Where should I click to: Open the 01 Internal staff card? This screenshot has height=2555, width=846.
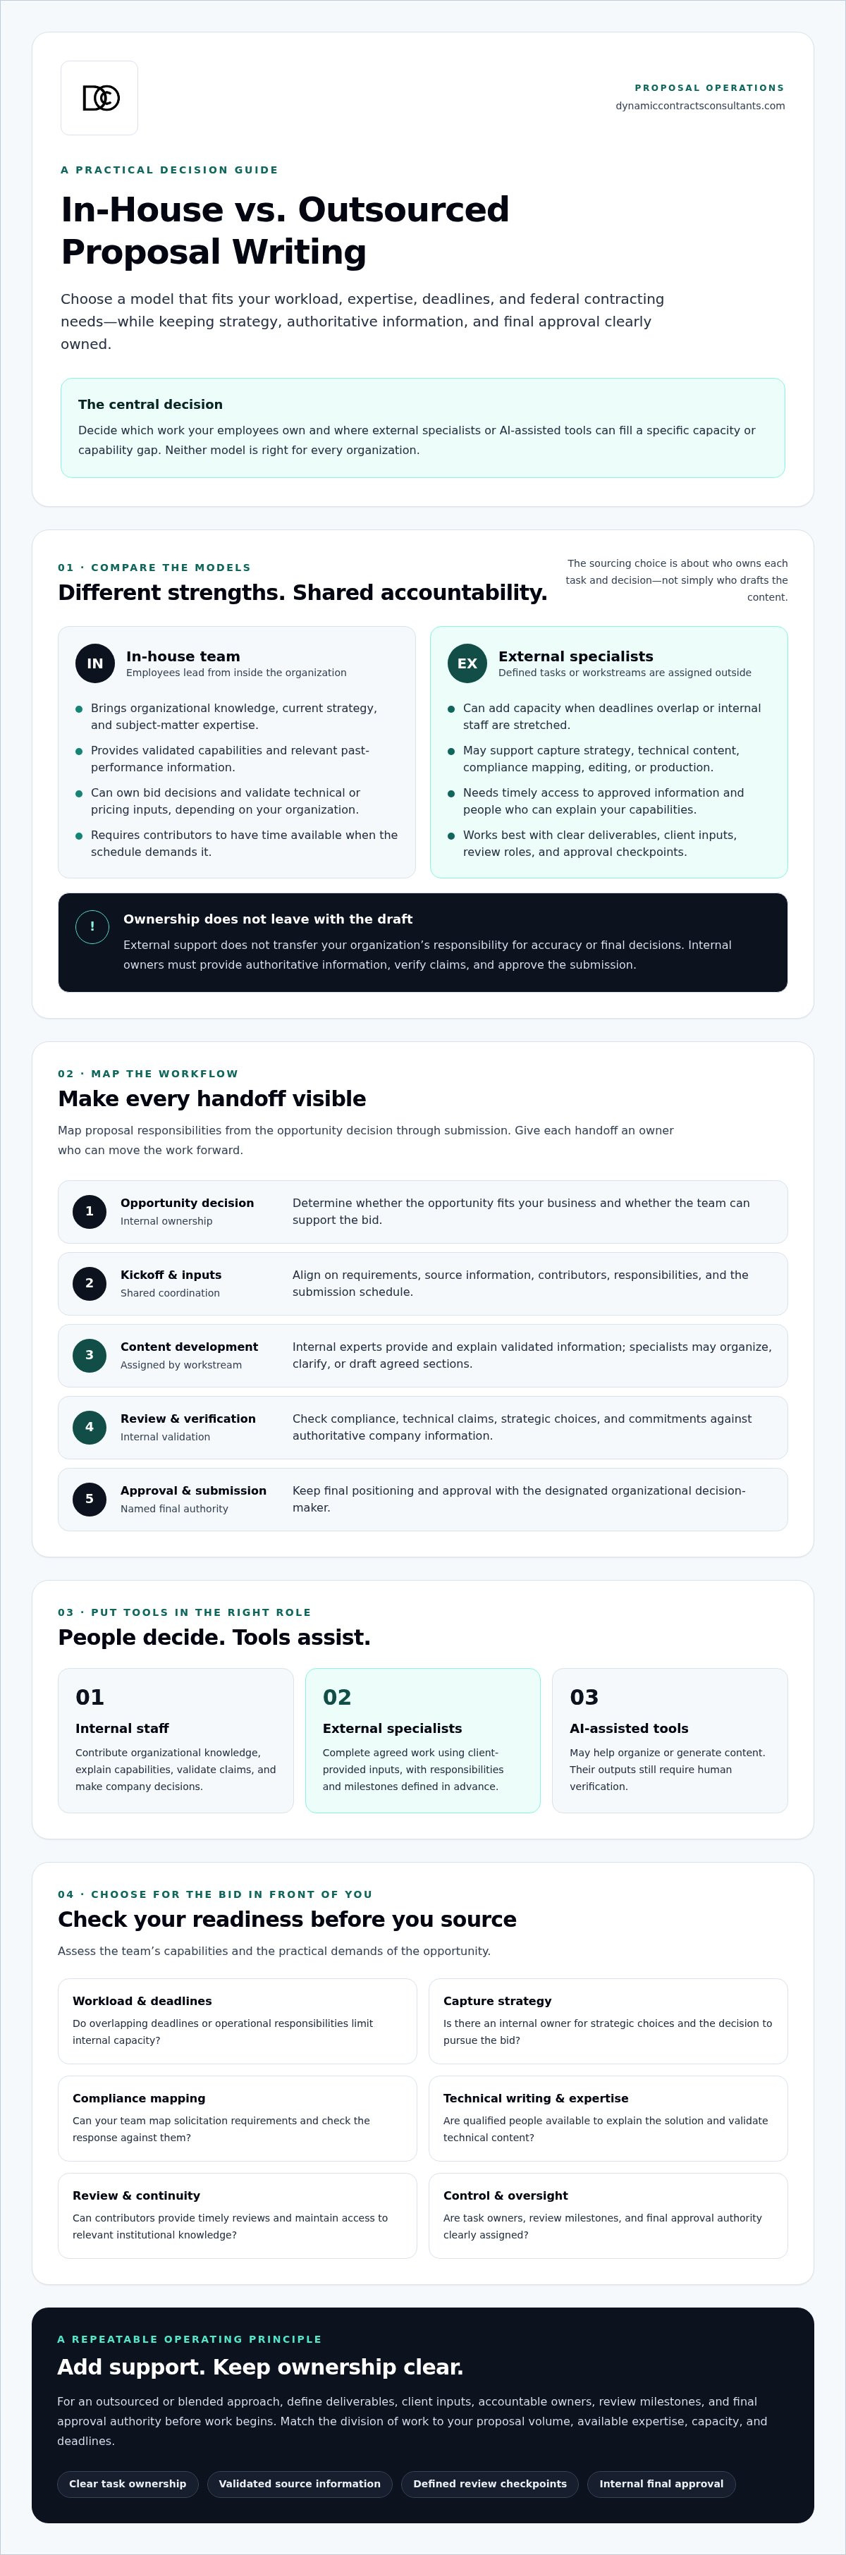[x=176, y=1740]
